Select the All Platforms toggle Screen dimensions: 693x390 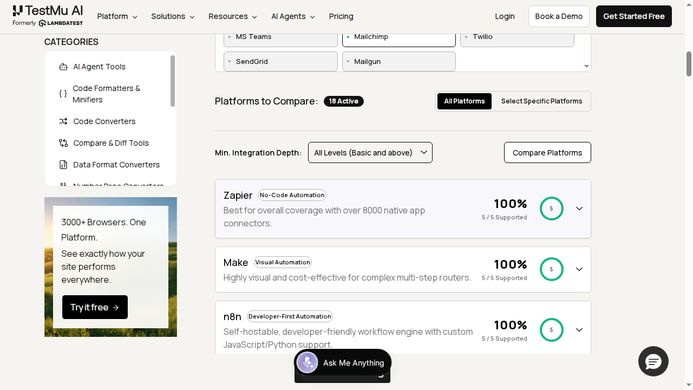pyautogui.click(x=465, y=101)
